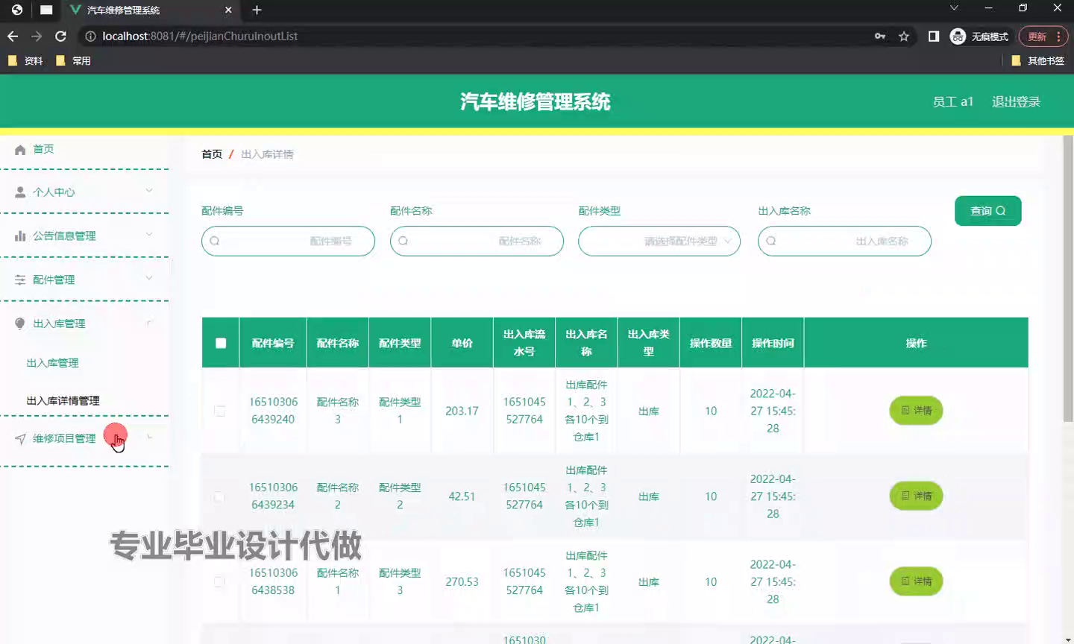1074x644 pixels.
Task: Open the browser side panel icon
Action: [x=934, y=36]
